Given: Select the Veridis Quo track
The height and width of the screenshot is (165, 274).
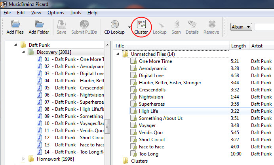Looking at the screenshot, I should pyautogui.click(x=151, y=132).
